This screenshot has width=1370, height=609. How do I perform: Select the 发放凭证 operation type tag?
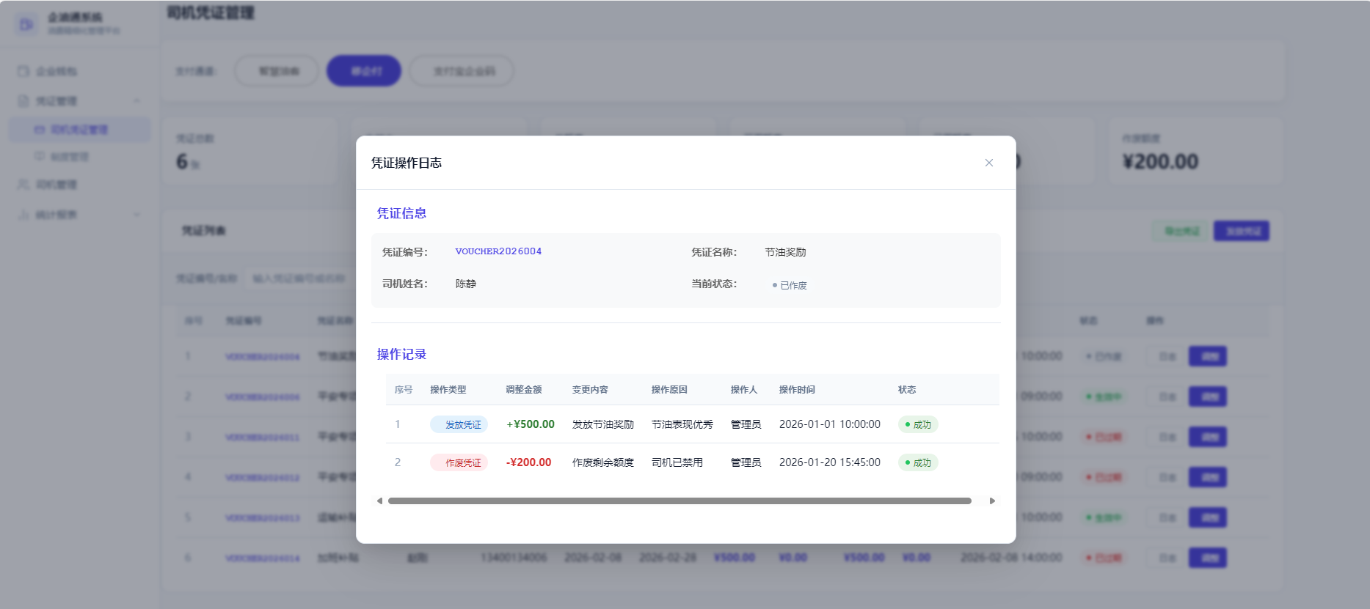459,424
